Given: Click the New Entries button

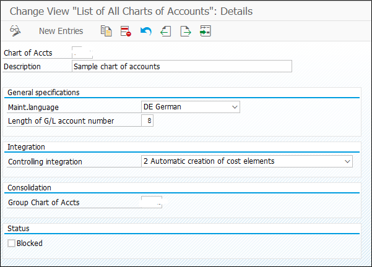Looking at the screenshot, I should (61, 31).
